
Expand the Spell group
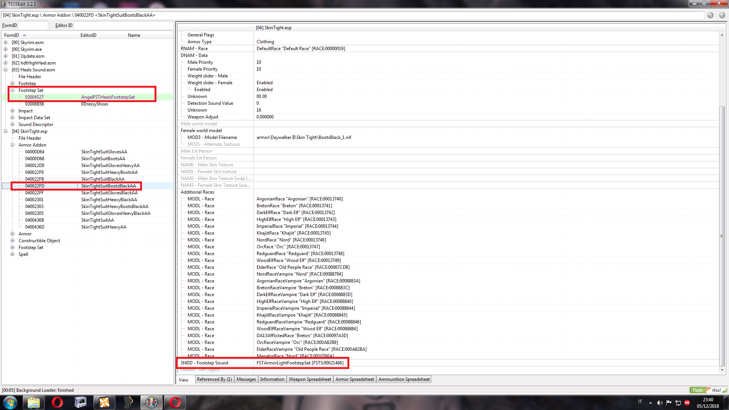click(x=13, y=254)
